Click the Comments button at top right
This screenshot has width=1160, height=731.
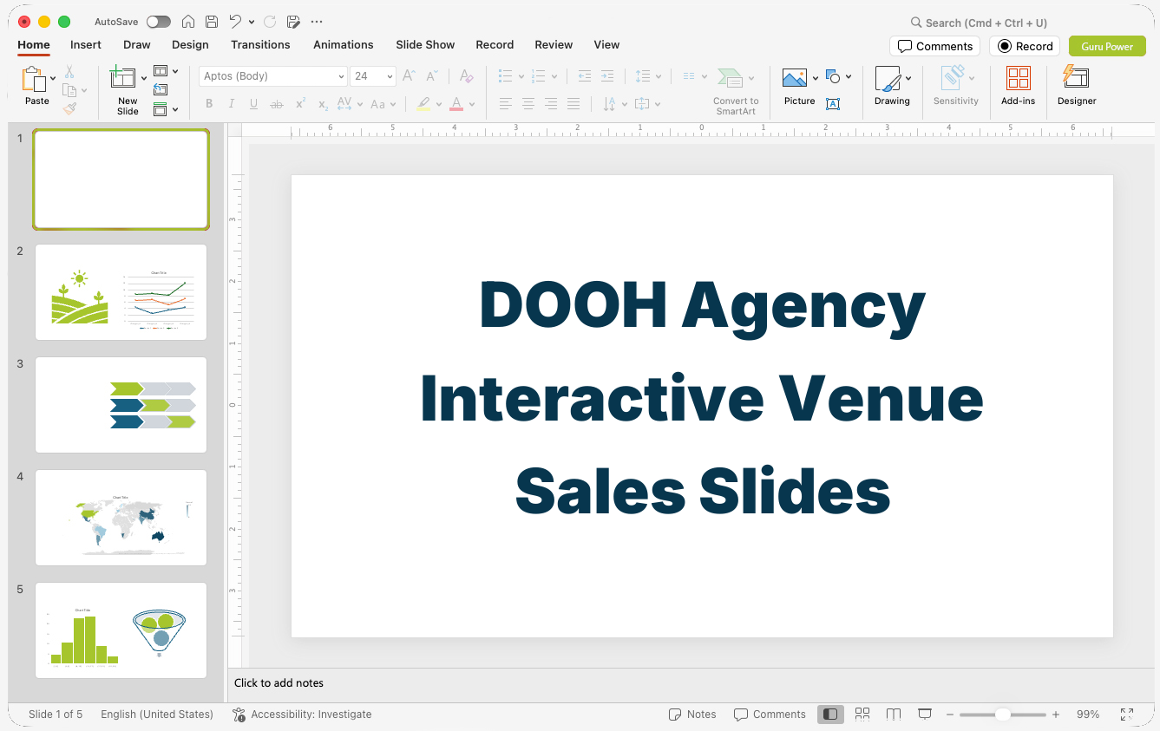click(934, 46)
